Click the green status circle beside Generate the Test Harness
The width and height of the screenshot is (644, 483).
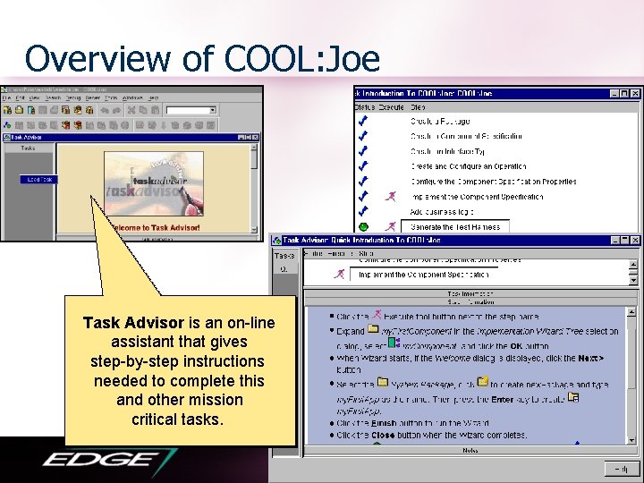point(363,226)
